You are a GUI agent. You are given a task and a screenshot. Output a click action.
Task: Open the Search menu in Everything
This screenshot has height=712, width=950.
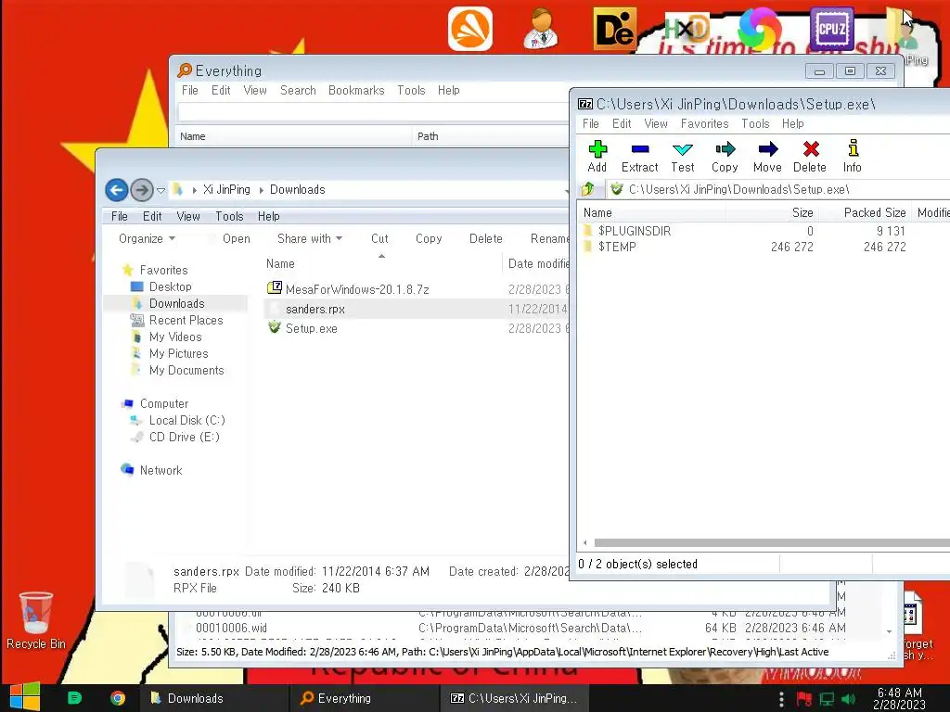point(298,90)
